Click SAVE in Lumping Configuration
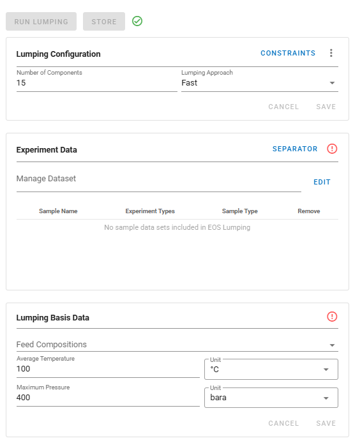This screenshot has height=443, width=353. pos(326,107)
